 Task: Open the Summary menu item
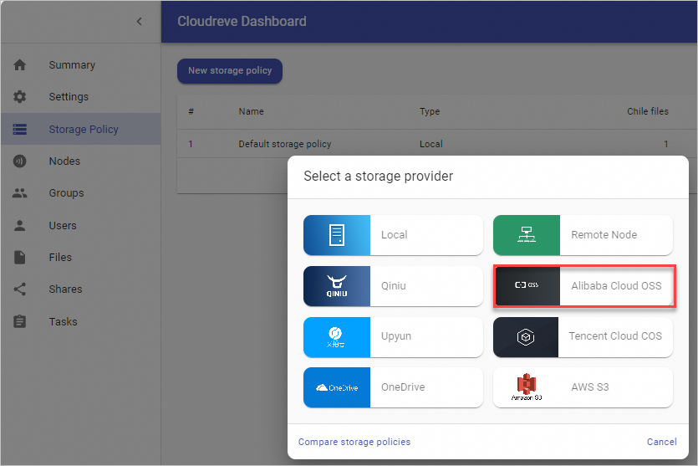(x=72, y=65)
